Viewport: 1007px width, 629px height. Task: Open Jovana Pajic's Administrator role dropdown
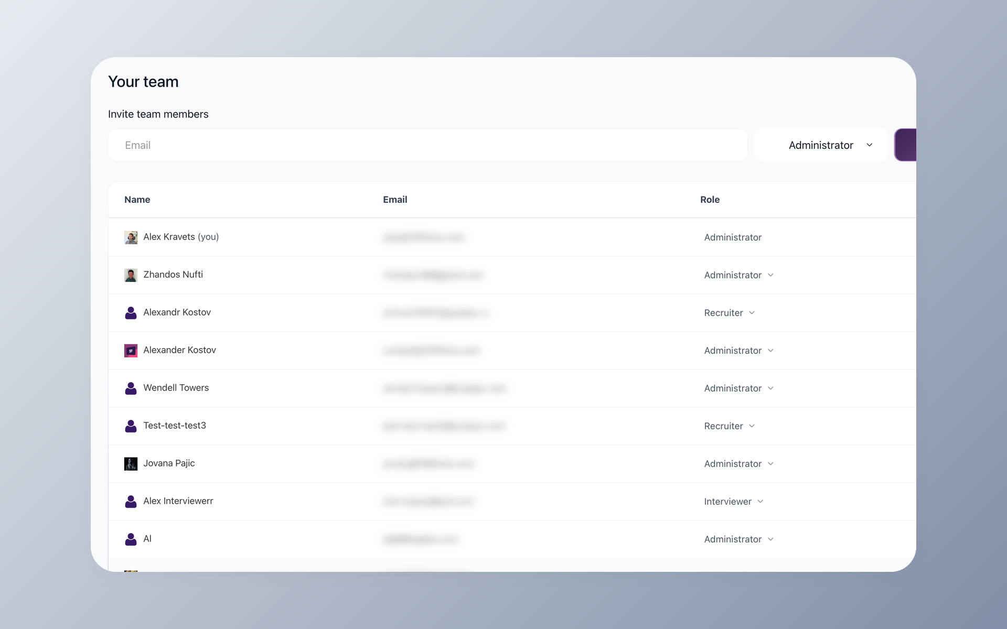738,464
